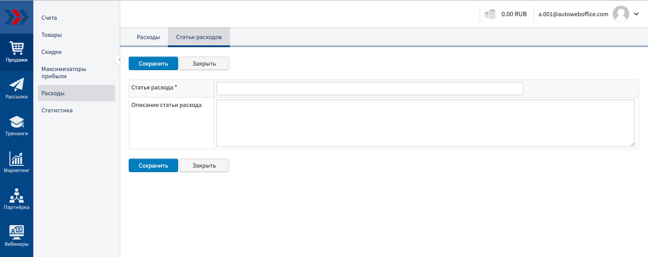Open the Тренинги graduation cap section

17,126
